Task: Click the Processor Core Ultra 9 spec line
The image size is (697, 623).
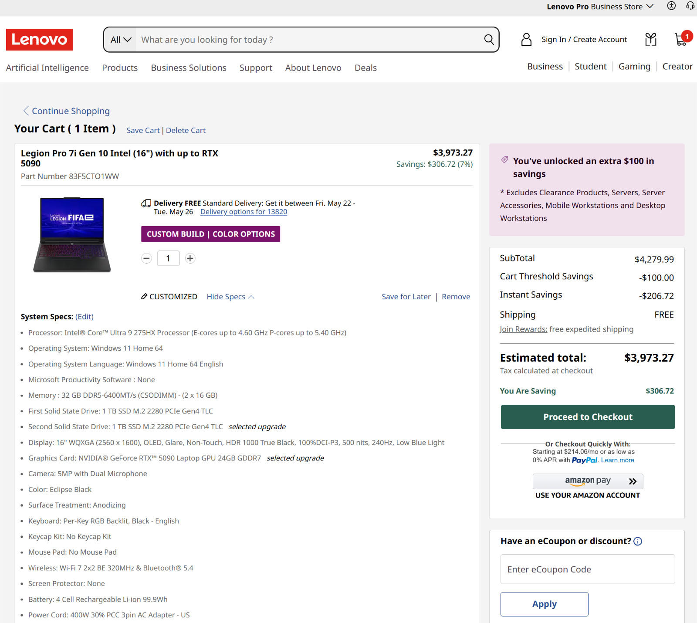Action: coord(187,333)
